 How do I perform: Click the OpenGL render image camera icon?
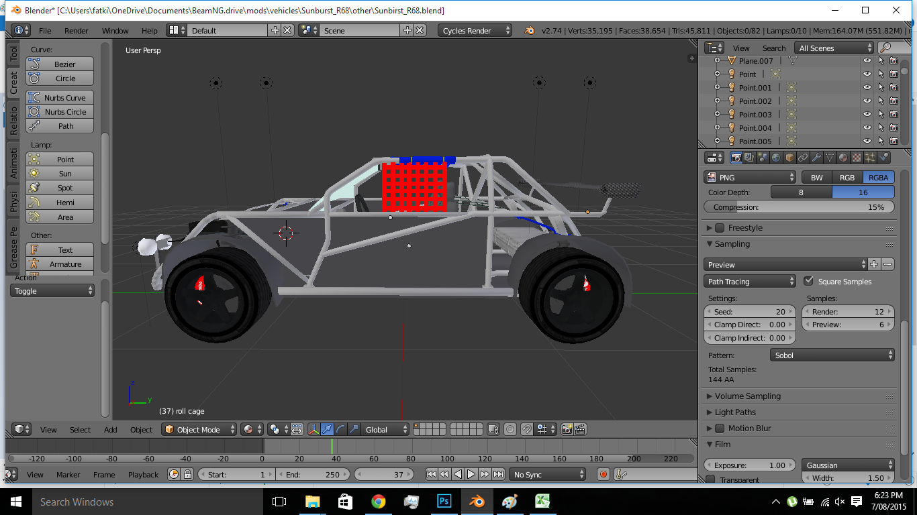coord(567,430)
